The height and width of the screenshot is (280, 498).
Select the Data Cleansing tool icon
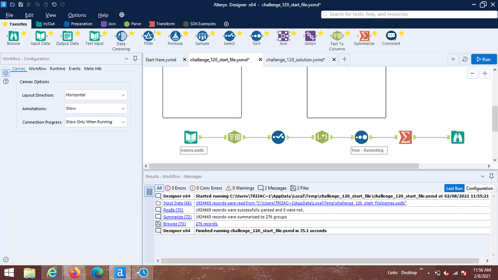(121, 36)
